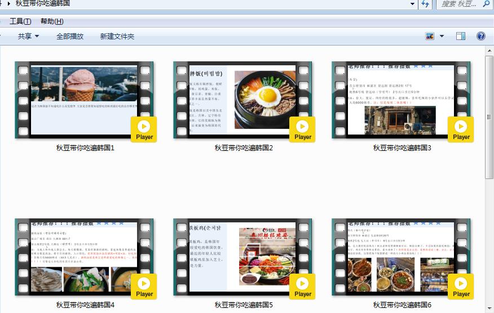The width and height of the screenshot is (494, 313).
Task: Expand the view options dropdown arrow
Action: tap(442, 36)
